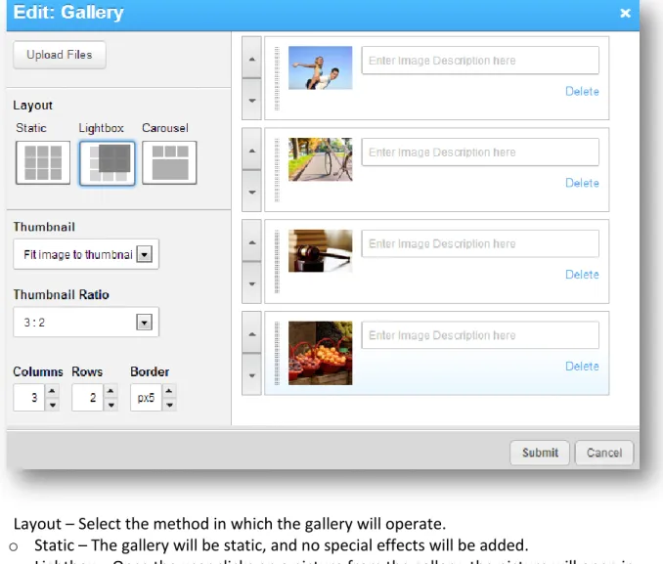Move the gavel photo up
The width and height of the screenshot is (663, 564).
(252, 241)
